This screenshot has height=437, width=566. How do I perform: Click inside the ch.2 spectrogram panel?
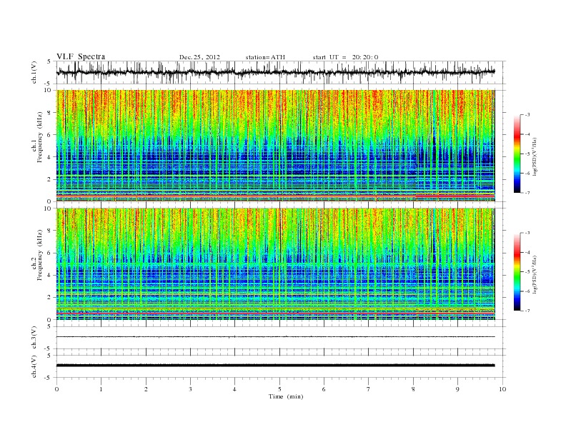pos(275,264)
